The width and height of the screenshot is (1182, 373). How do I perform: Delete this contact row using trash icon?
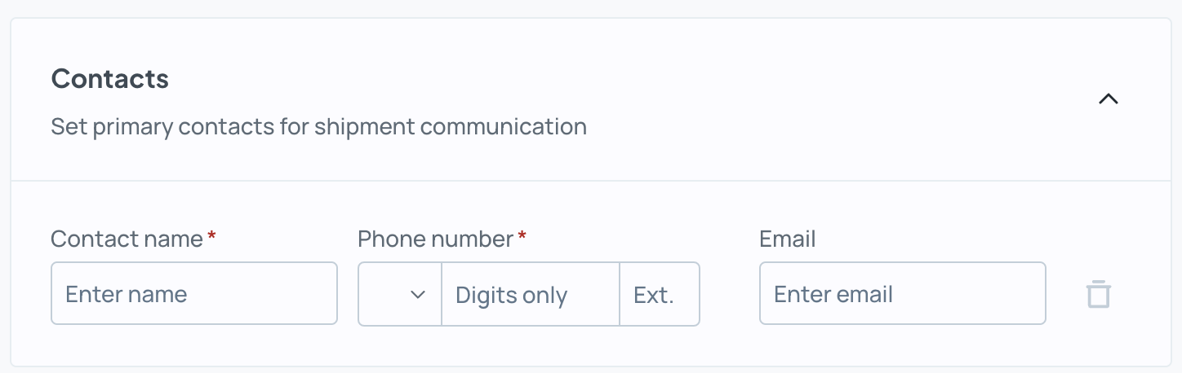[x=1099, y=294]
